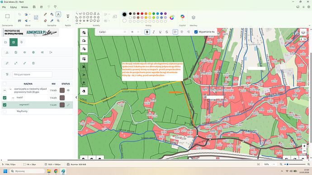Select the Color 2 secondary swatch
Viewport: 312px width, 175px height.
[124, 21]
